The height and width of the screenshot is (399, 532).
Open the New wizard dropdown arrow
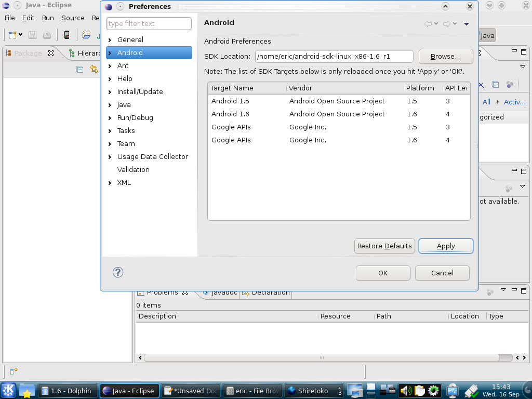(x=21, y=35)
